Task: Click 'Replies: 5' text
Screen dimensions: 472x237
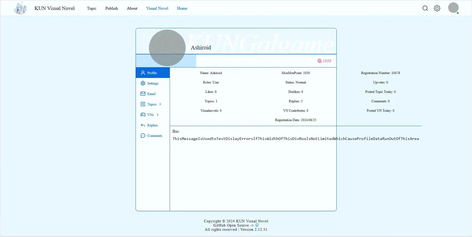Action: tap(296, 101)
